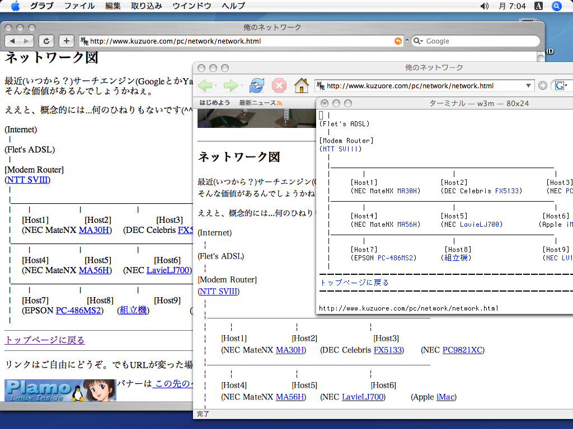Open the 最新ニュース feed bookmark in Firefox
The width and height of the screenshot is (573, 429).
pyautogui.click(x=260, y=103)
